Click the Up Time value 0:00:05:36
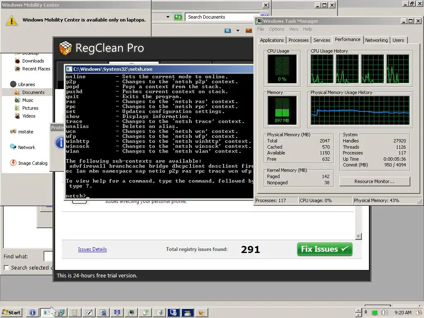 [x=395, y=159]
